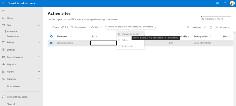Open the Permissions dropdown

[x=80, y=27]
